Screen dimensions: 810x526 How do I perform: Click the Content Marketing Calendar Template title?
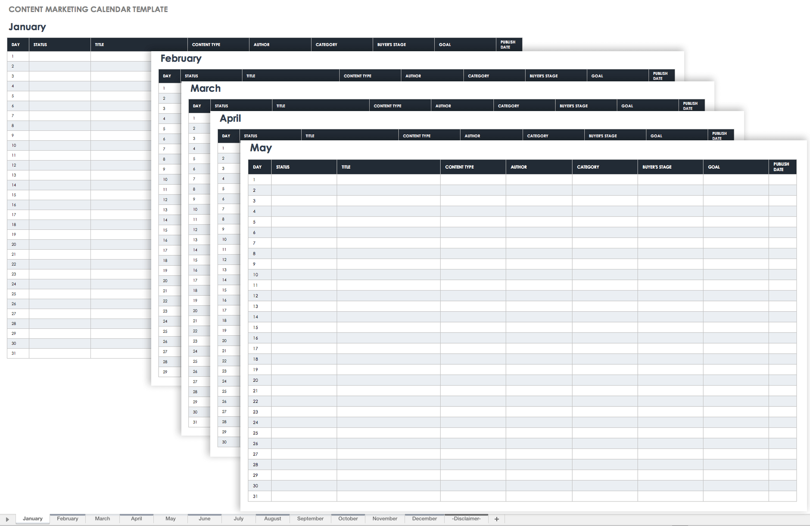(88, 9)
